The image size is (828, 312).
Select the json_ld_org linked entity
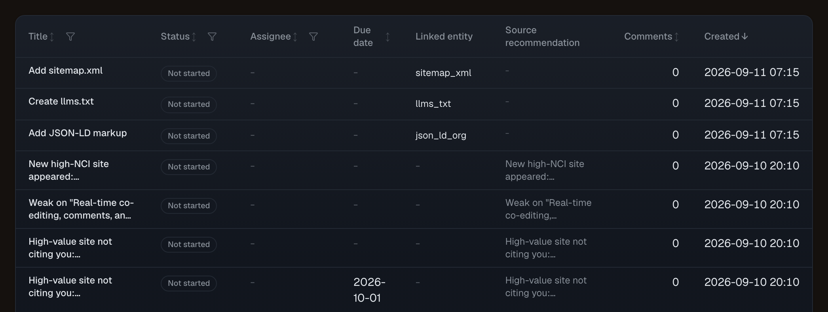point(441,135)
